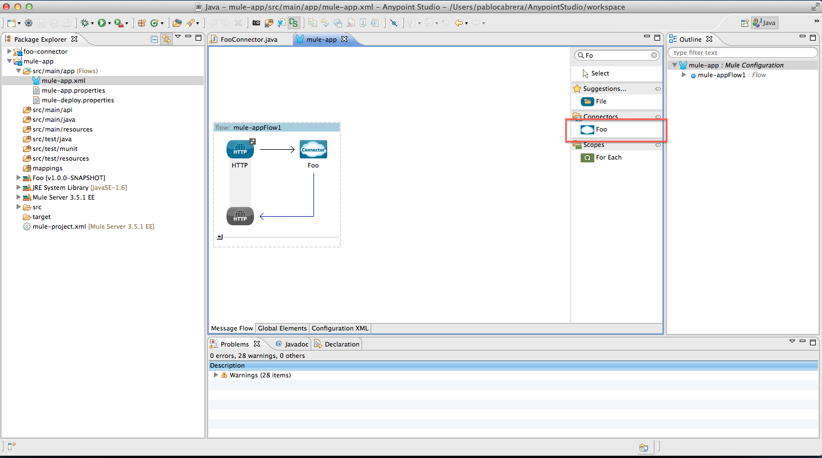
Task: Click the Debug bug icon in the toolbar
Action: [85, 23]
